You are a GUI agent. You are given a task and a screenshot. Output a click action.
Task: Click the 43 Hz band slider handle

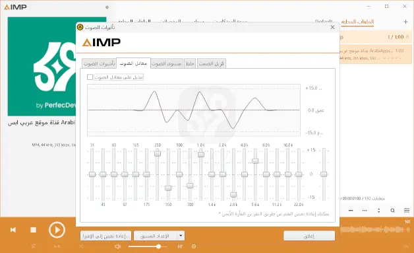[103, 174]
